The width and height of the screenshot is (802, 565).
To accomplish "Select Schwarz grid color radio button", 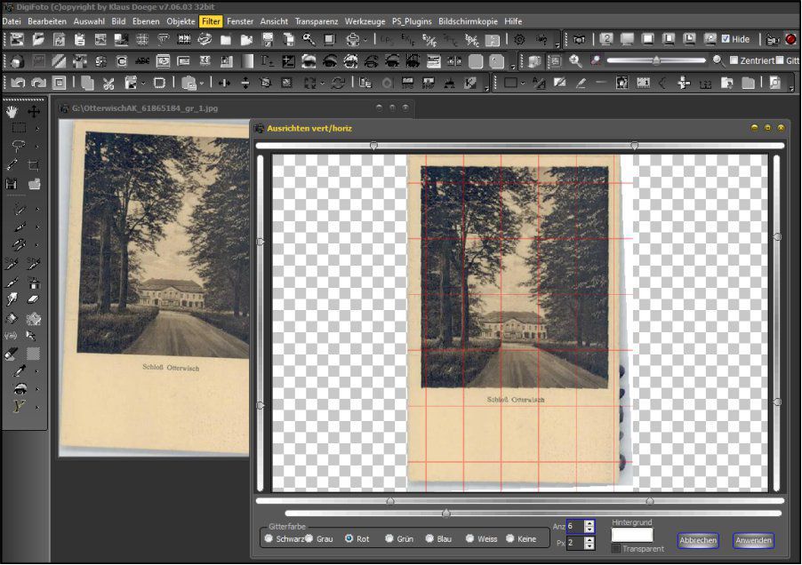I will click(x=269, y=538).
